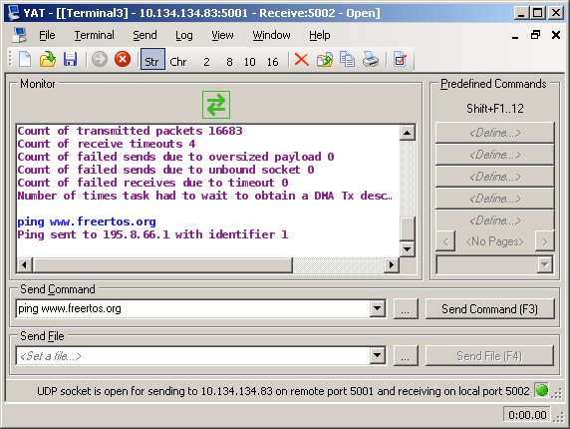Open the predefined pages dropdown
Screen dimensions: 570x429
544,264
